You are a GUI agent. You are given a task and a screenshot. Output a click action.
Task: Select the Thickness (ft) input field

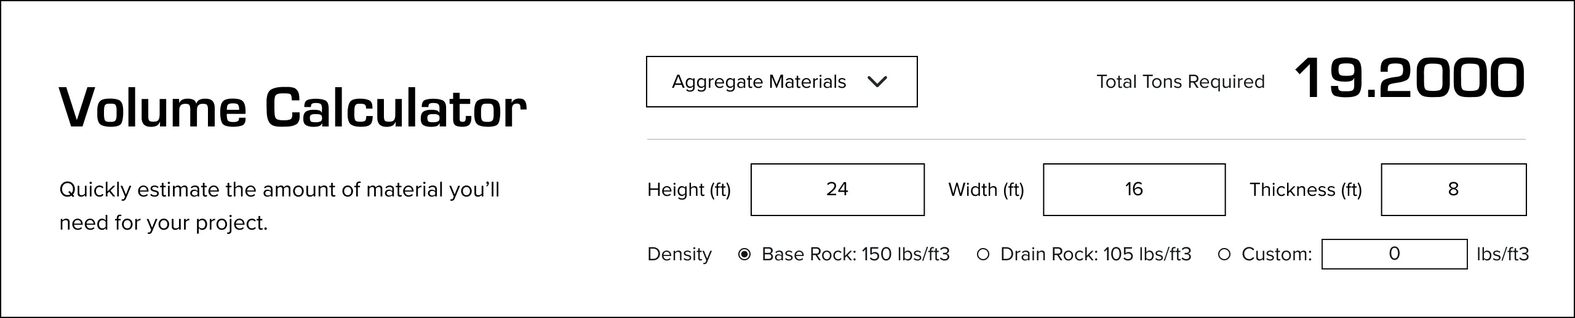1453,190
